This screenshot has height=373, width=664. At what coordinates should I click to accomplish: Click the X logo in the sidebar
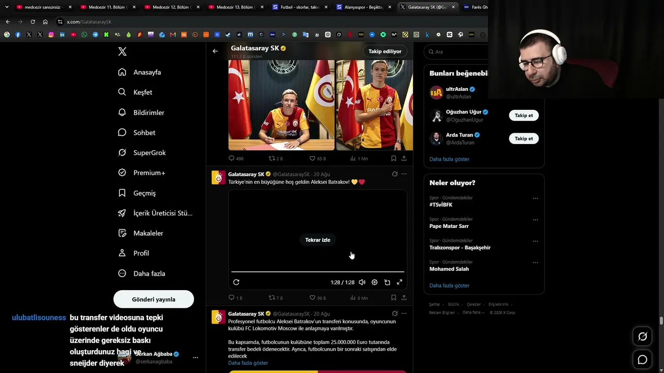point(122,51)
